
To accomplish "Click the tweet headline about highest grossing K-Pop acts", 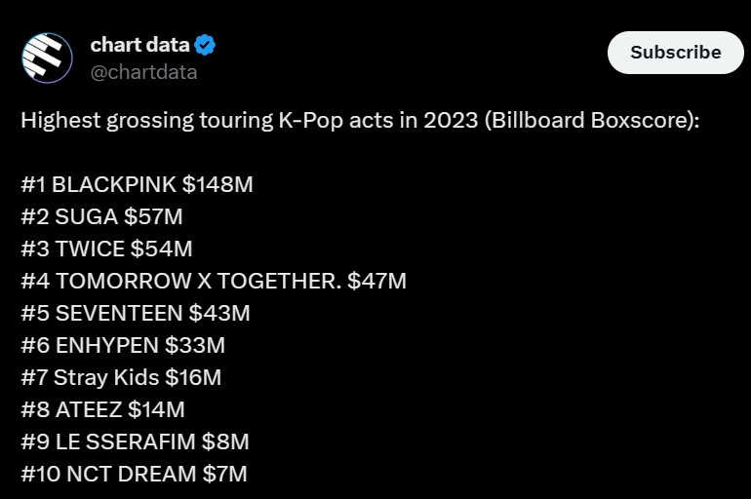I will pos(360,120).
